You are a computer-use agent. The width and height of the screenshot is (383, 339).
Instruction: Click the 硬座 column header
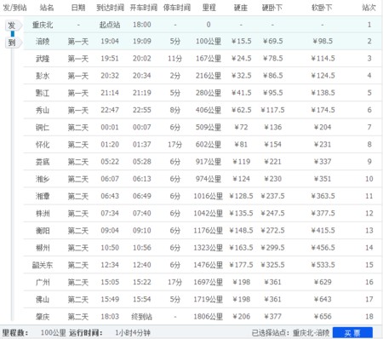(241, 8)
